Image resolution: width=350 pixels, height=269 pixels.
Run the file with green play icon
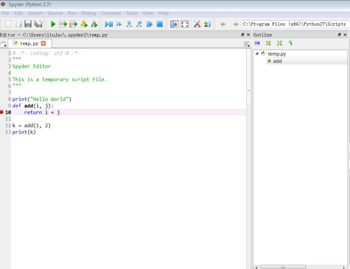click(53, 24)
